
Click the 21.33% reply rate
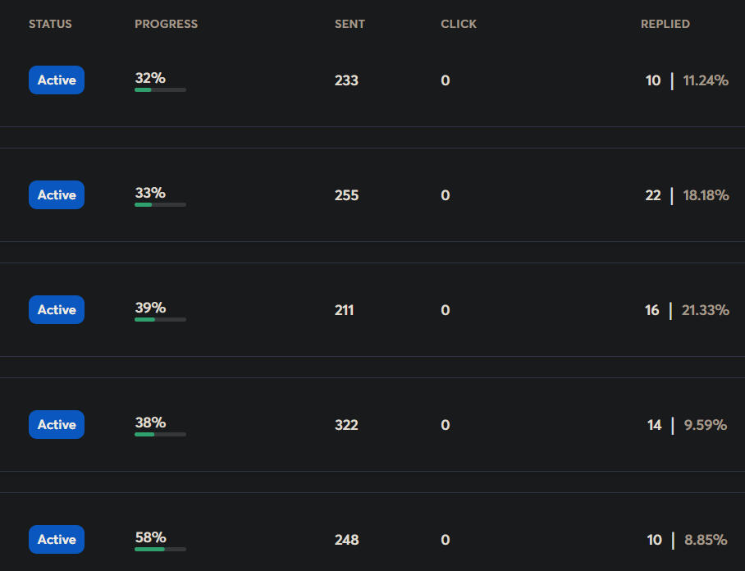705,310
